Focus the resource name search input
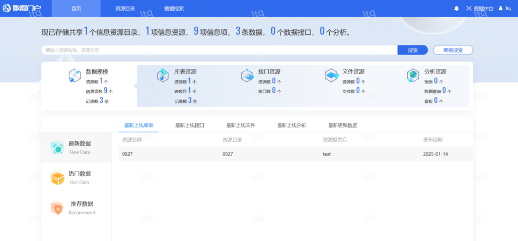Image resolution: width=518 pixels, height=241 pixels. click(x=219, y=50)
